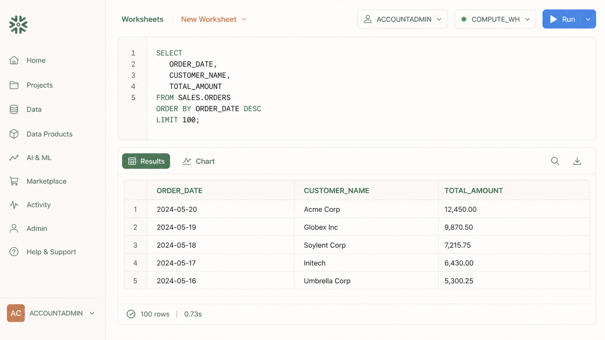Select the Results tab
Screen dimensions: 605x340
pos(146,162)
